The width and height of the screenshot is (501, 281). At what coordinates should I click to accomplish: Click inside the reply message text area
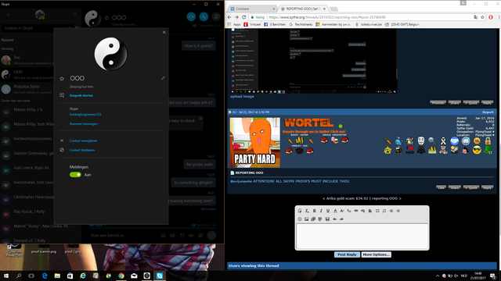(362, 236)
